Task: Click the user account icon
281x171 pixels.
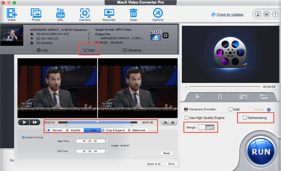Action: (x=258, y=14)
